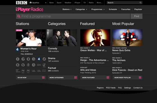Click the BBC Search input field

[x=124, y=3]
